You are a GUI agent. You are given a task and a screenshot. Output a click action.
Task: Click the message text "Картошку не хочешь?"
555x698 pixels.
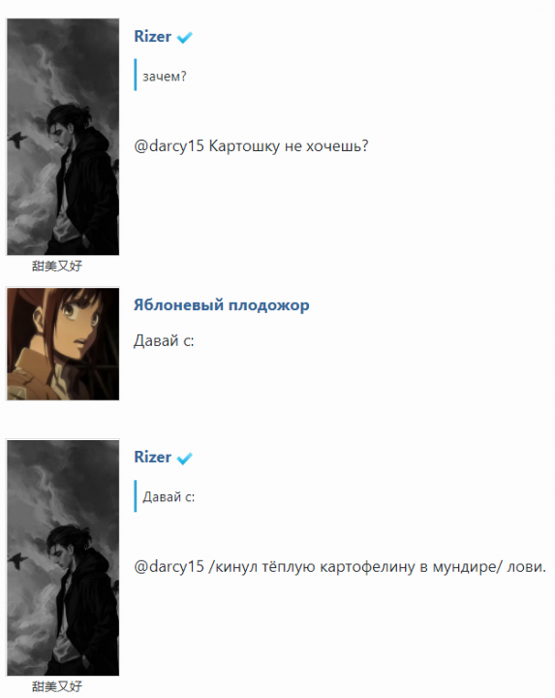click(289, 146)
